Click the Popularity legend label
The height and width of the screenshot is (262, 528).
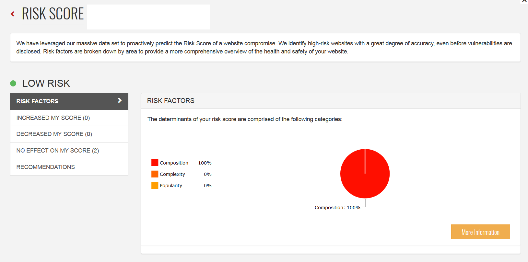pos(171,186)
